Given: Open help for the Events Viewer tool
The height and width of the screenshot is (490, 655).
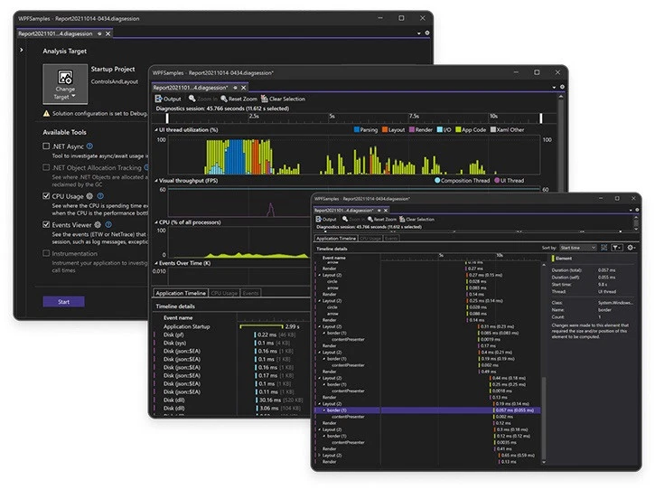Looking at the screenshot, I should pyautogui.click(x=108, y=224).
